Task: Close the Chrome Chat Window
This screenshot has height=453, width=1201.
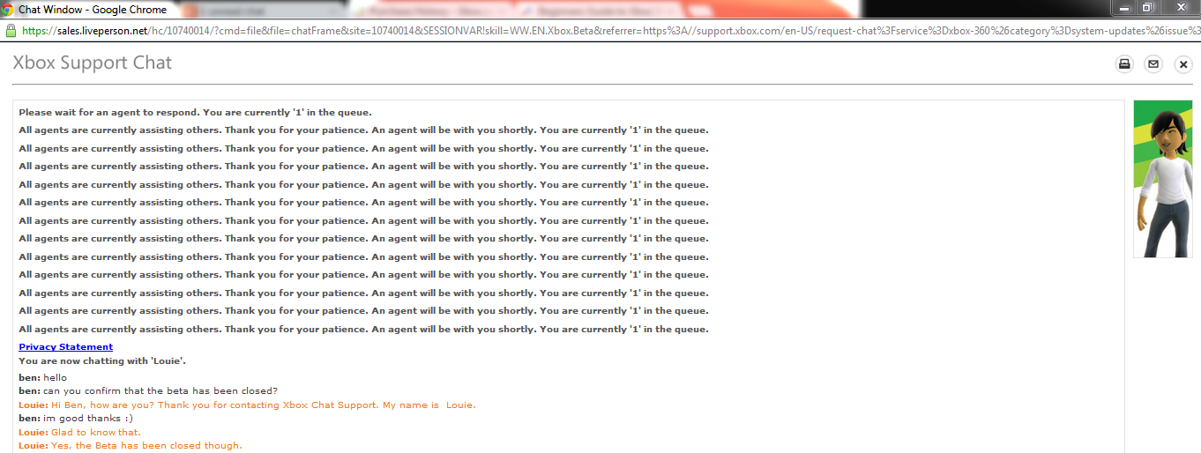Action: (x=1179, y=8)
